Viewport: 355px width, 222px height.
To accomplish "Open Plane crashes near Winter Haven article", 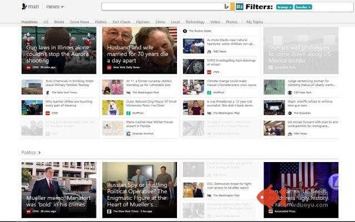I will (x=150, y=124).
